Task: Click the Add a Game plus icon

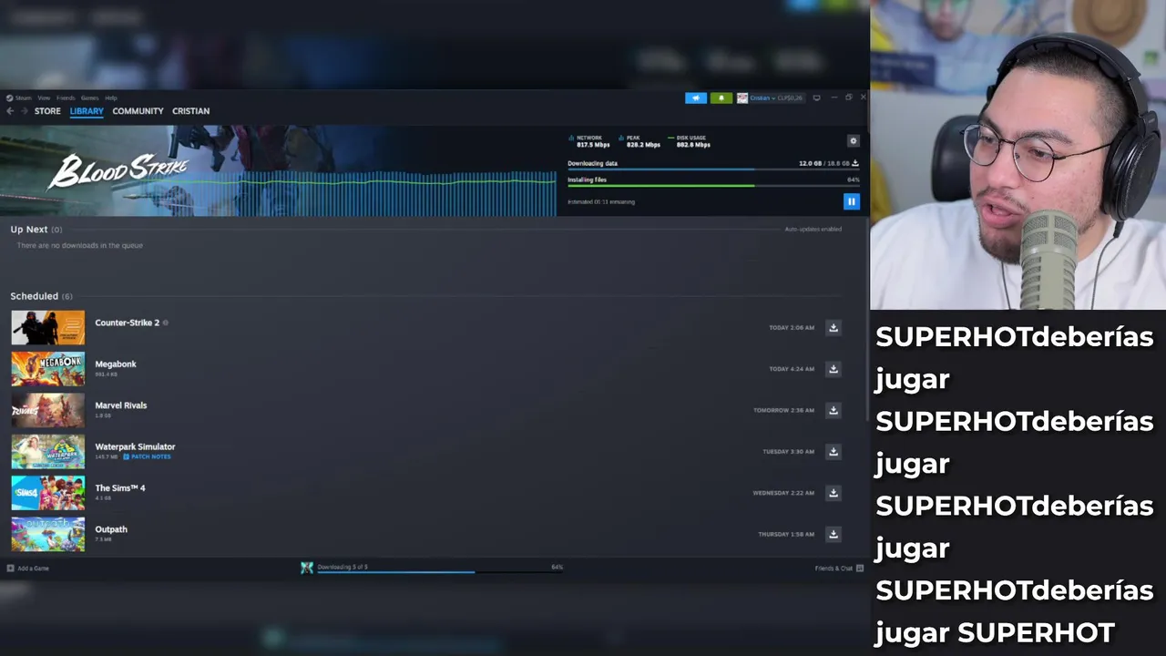Action: pos(10,568)
